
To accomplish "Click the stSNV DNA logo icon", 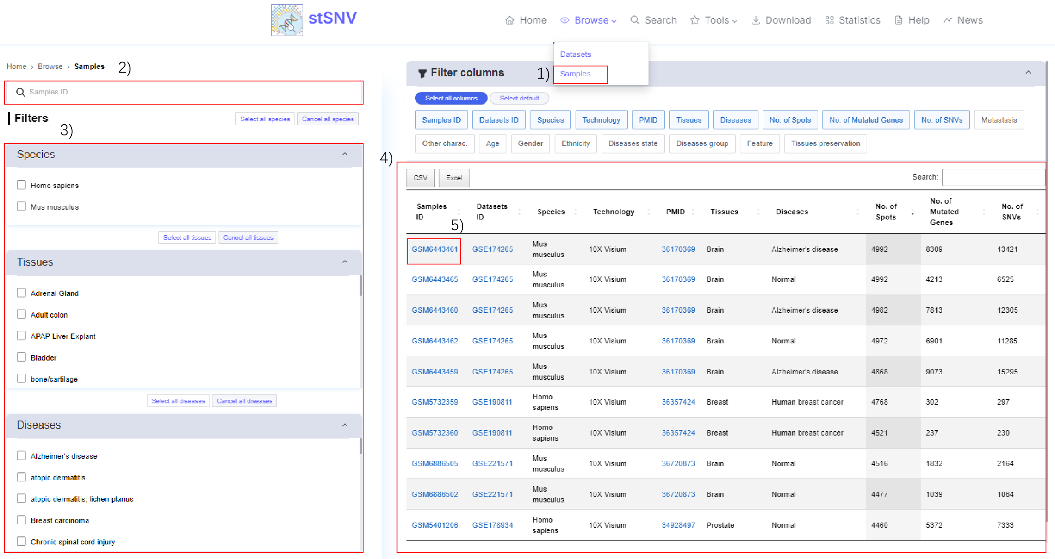I will pos(287,20).
